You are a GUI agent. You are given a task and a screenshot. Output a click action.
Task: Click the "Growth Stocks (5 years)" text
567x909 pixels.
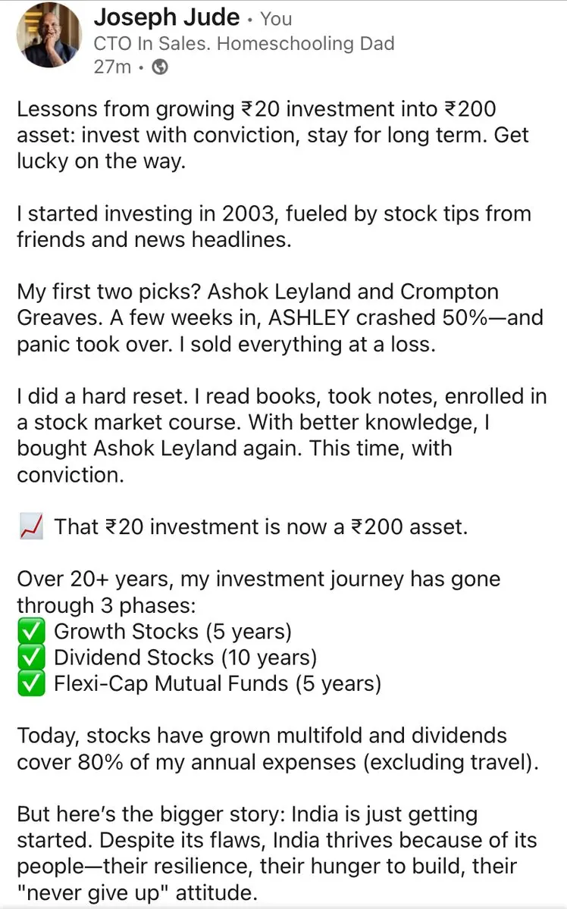point(172,632)
